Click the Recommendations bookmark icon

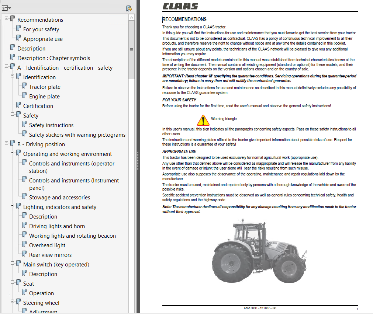tap(13, 18)
